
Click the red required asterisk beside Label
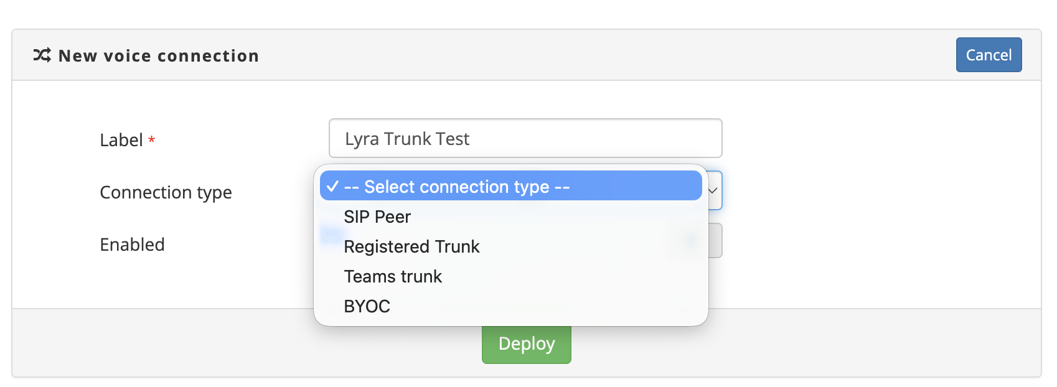pos(151,140)
